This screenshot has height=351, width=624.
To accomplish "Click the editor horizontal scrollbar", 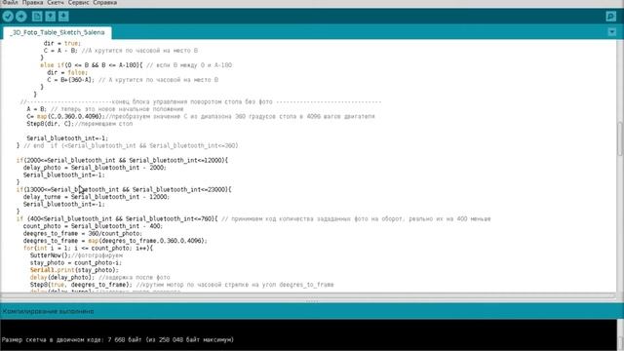I will tap(308, 296).
